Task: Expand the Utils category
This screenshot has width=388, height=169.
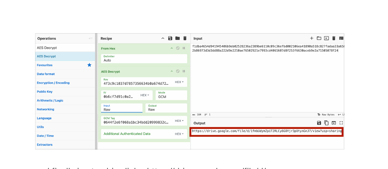Action: (65, 127)
